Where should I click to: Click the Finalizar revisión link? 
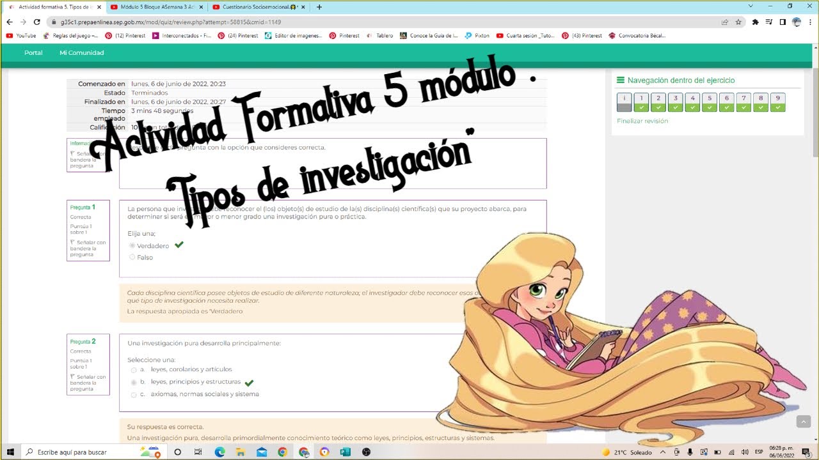point(642,121)
